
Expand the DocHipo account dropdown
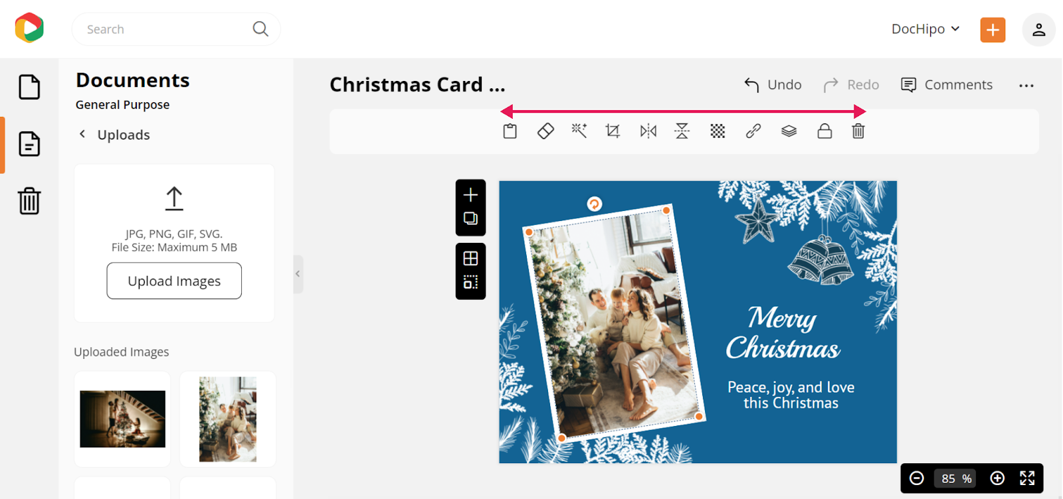(925, 29)
